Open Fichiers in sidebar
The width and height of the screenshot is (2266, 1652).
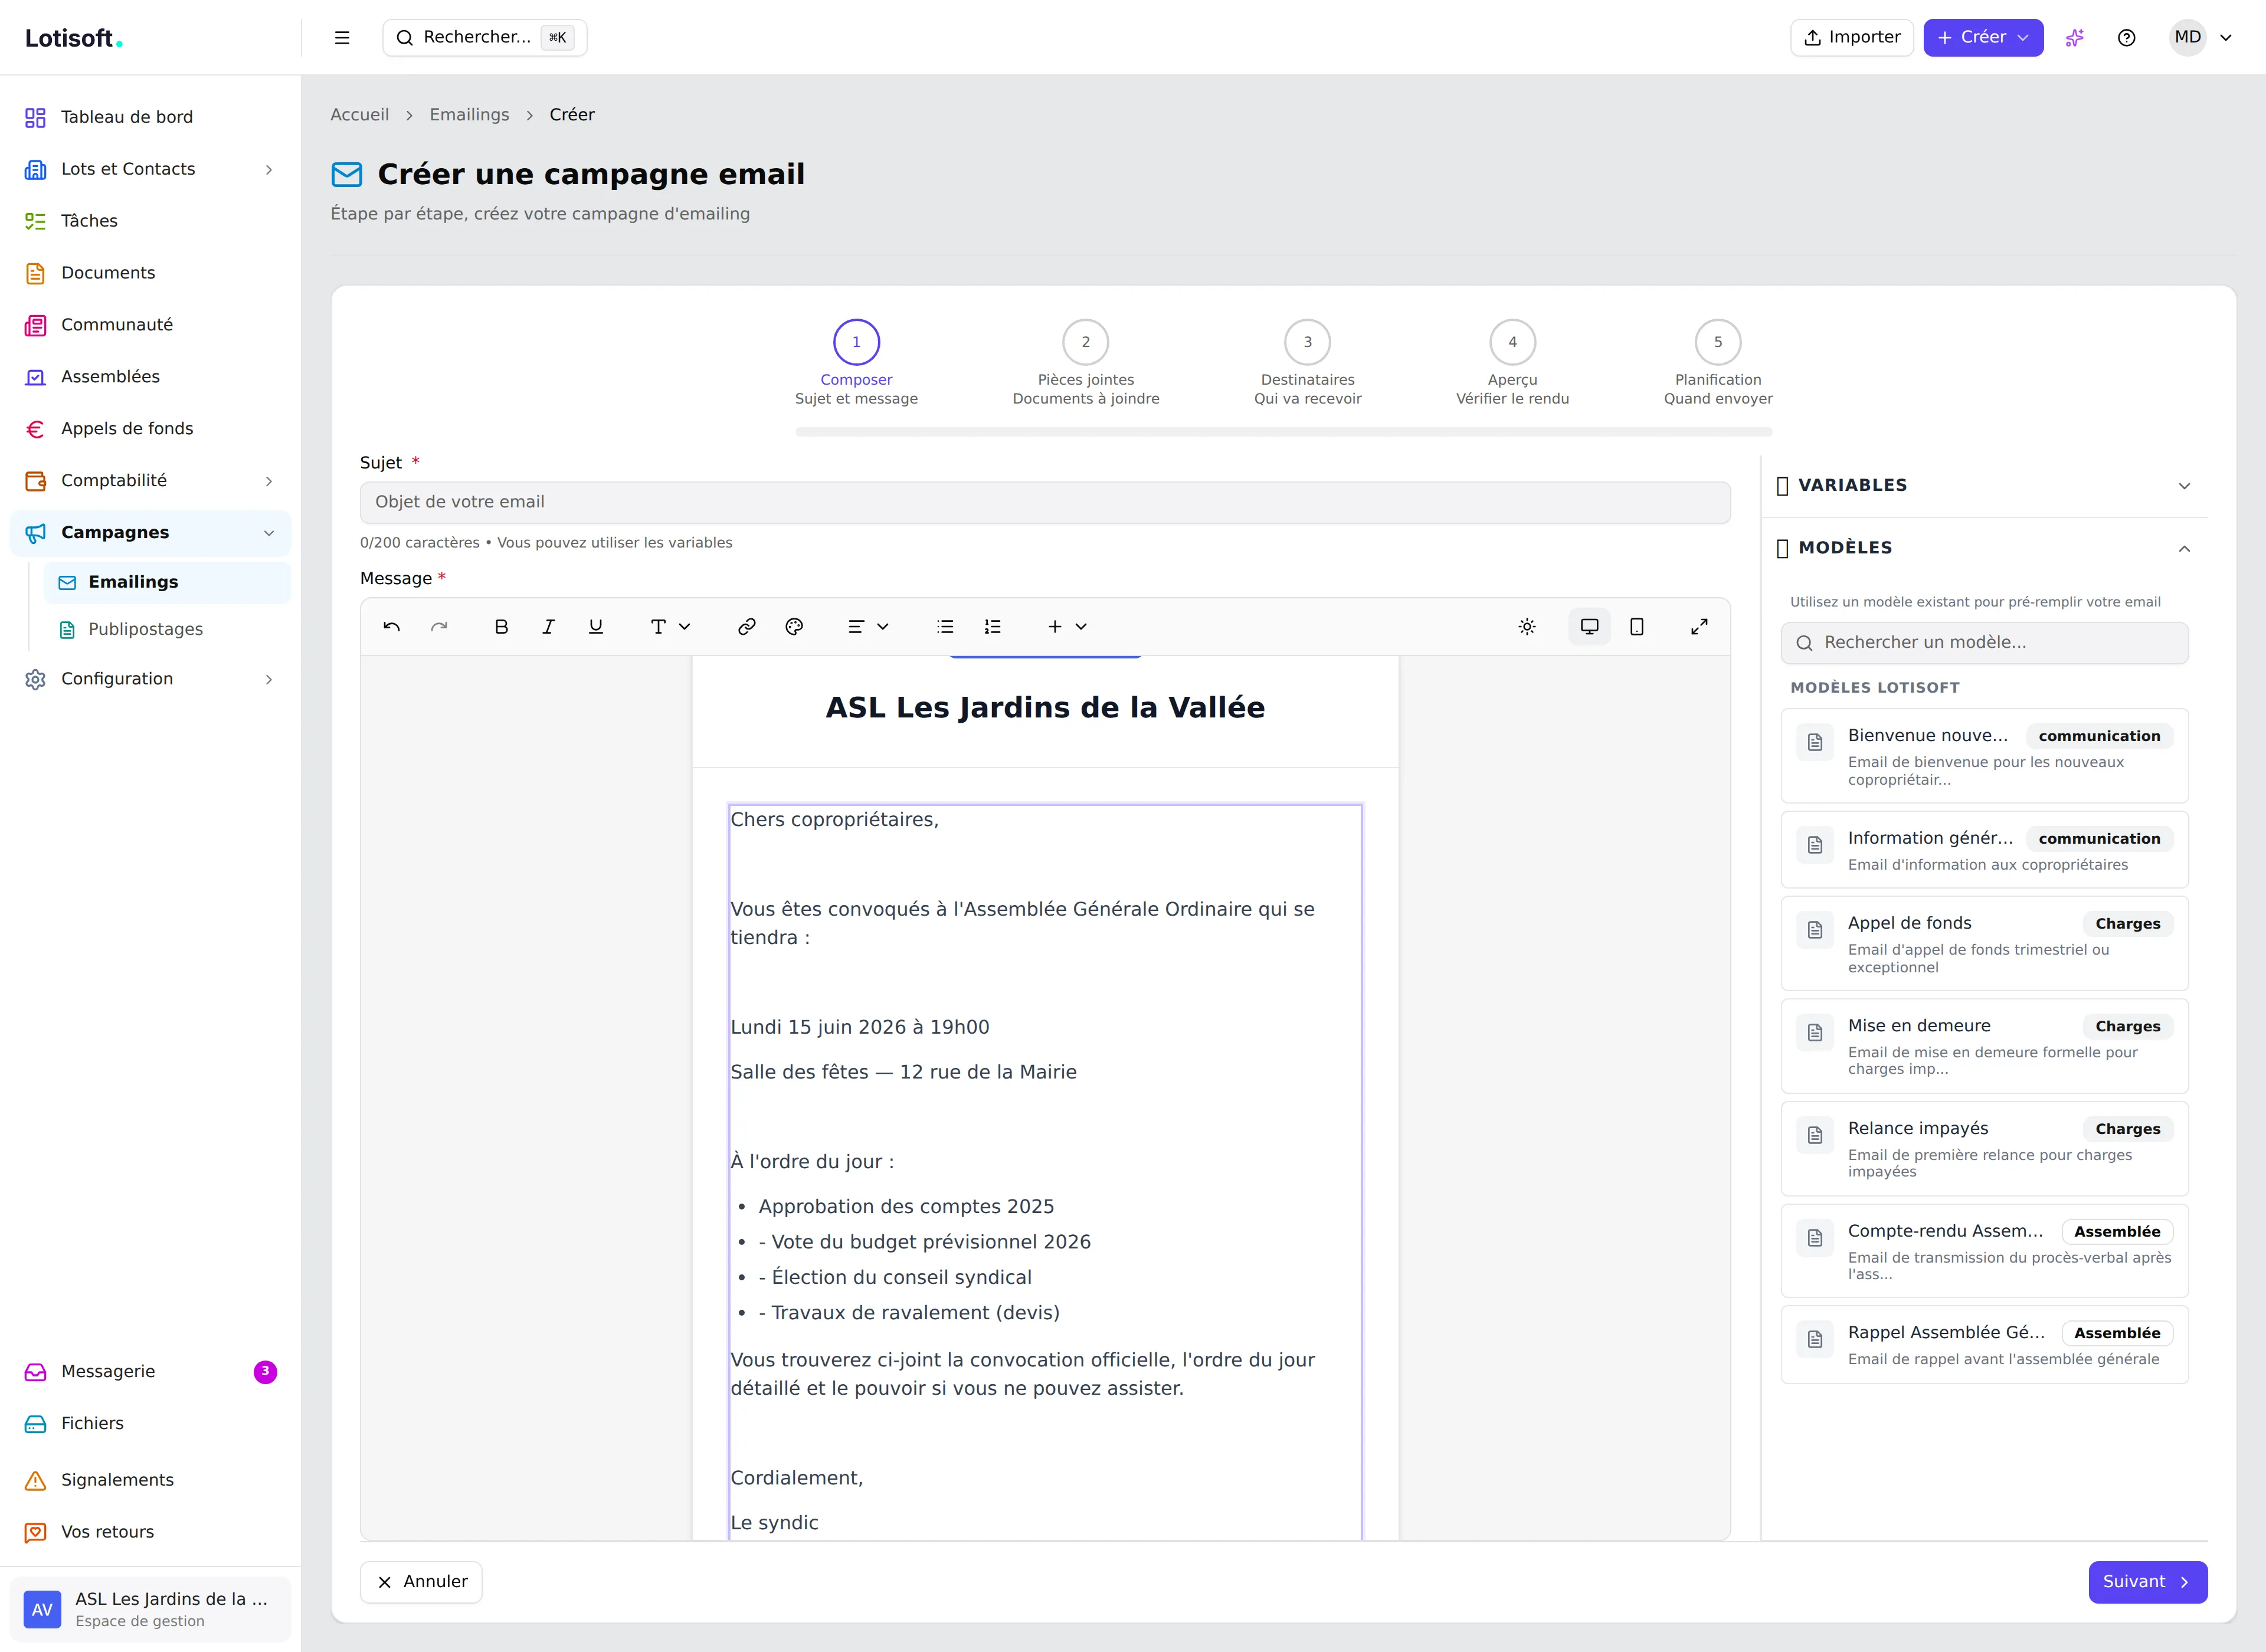pos(150,1424)
